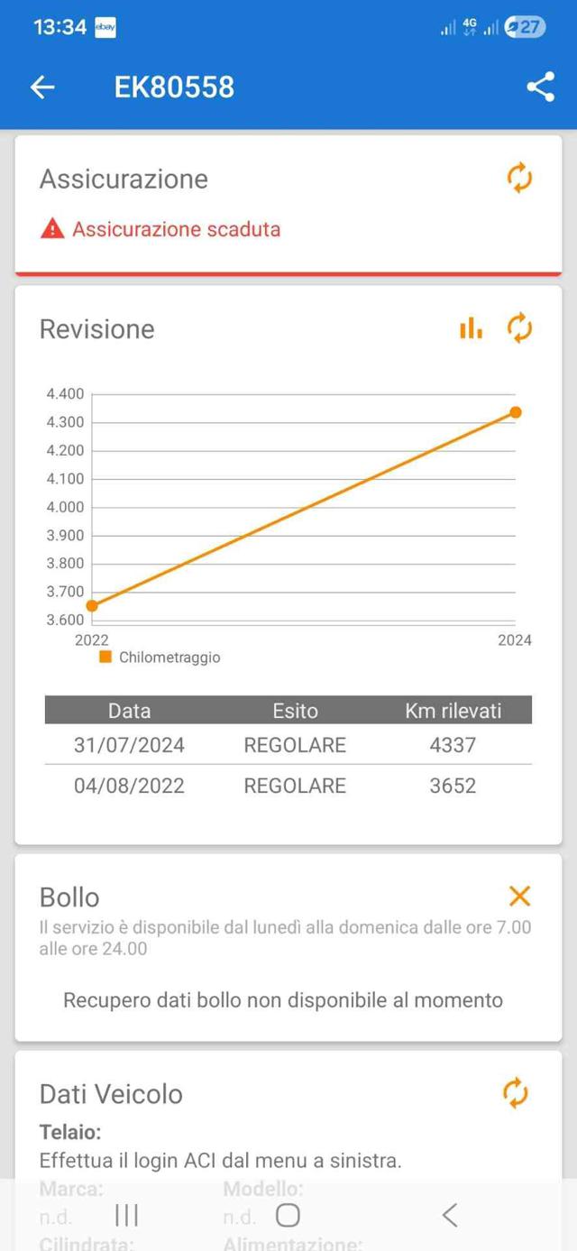
Task: Select the 2022 data point on chart
Action: 92,605
